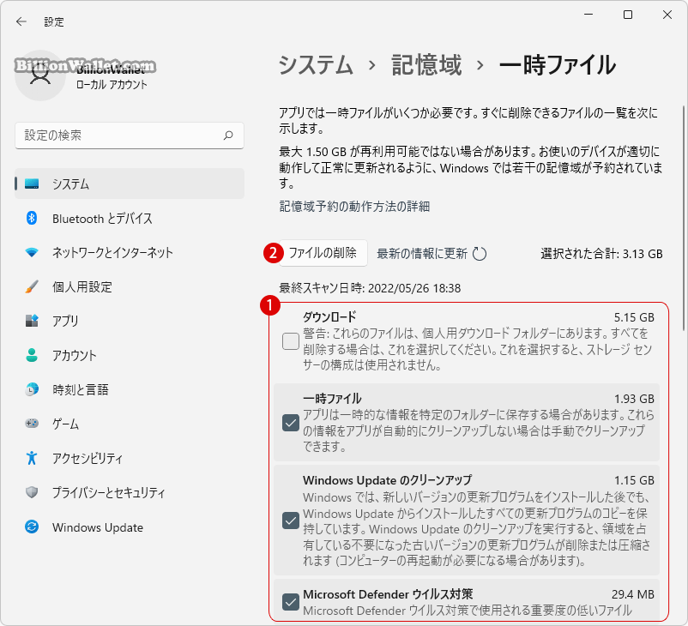Click the Bluetooth icon in sidebar
688x626 pixels.
coord(32,218)
